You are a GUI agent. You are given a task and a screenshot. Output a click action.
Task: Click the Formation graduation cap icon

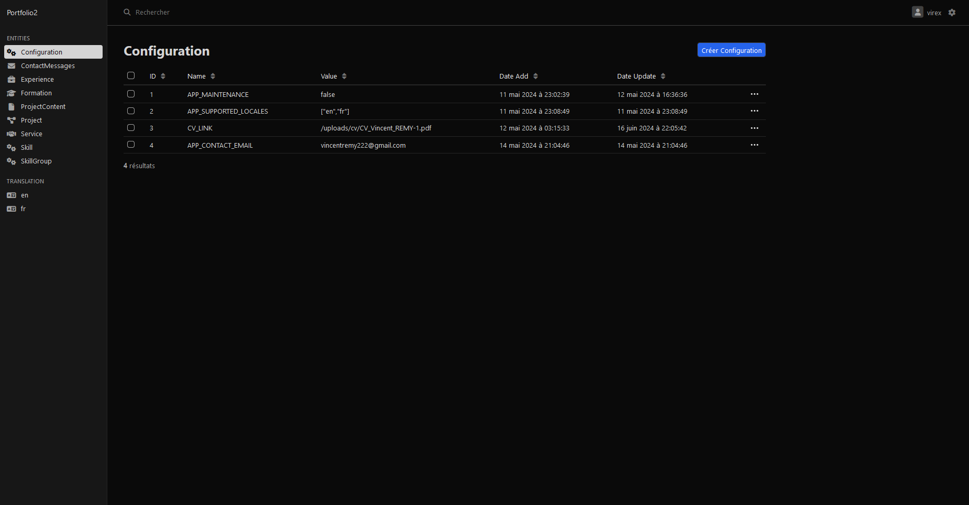[x=12, y=93]
